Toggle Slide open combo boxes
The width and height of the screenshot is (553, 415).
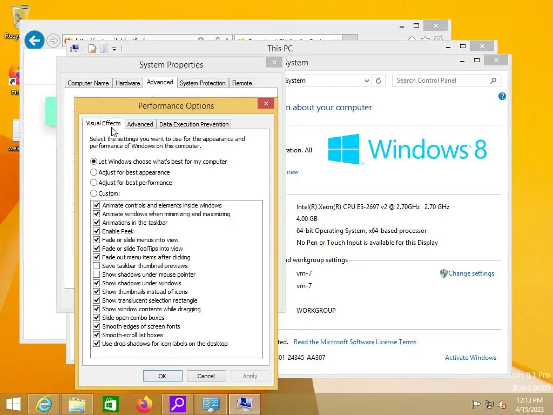coord(96,318)
